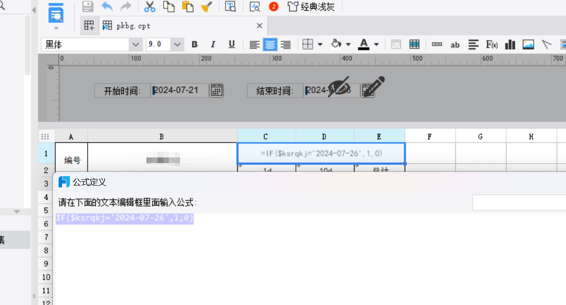Click the 开始时间 date field 2024-07-21
Image resolution: width=566 pixels, height=305 pixels.
[180, 90]
